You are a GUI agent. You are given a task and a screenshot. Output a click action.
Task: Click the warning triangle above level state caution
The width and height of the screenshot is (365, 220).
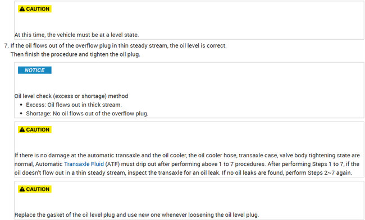click(22, 9)
